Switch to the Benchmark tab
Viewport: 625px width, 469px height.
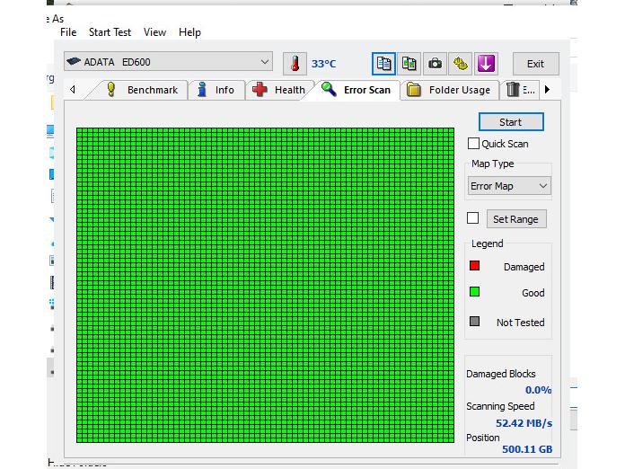click(x=142, y=90)
